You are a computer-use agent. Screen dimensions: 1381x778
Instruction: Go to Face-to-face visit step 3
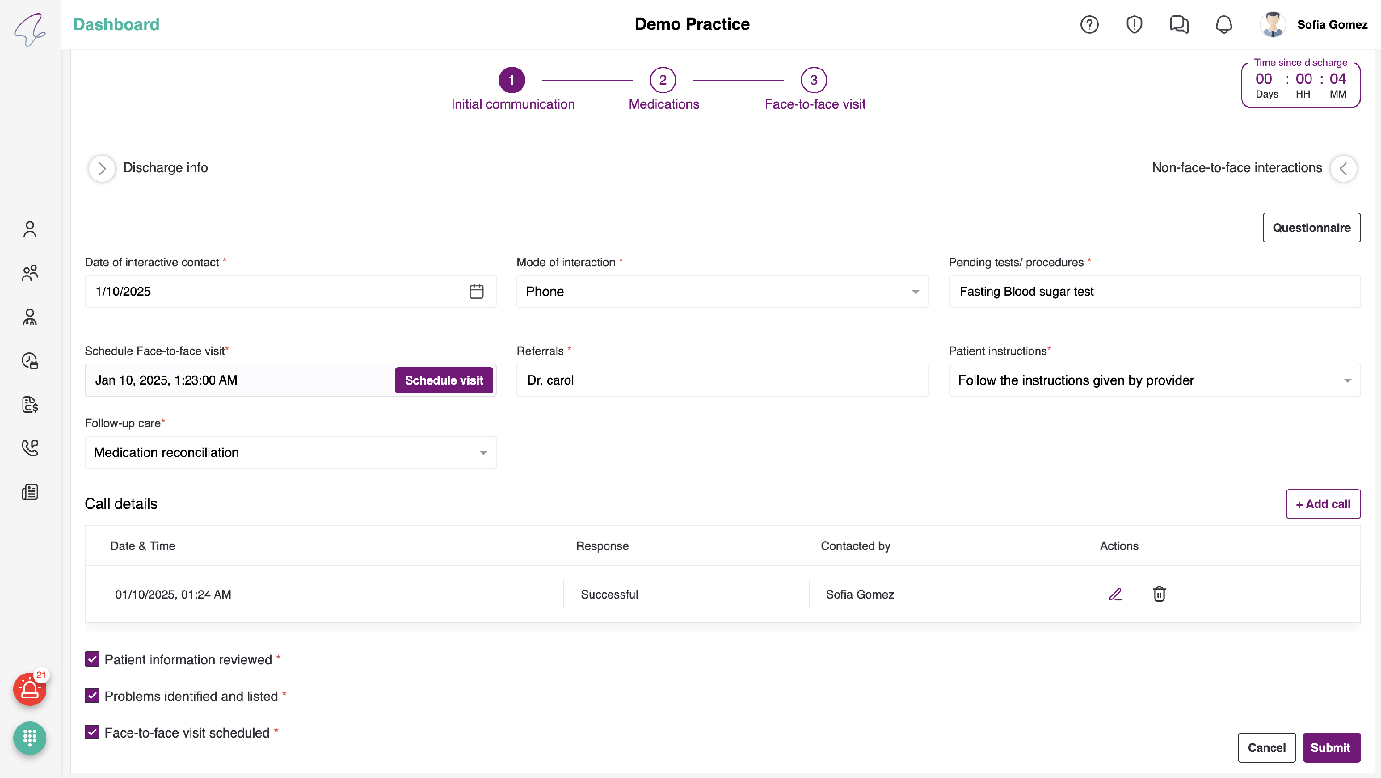(x=813, y=81)
